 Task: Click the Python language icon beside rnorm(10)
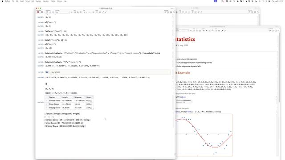click(47, 72)
